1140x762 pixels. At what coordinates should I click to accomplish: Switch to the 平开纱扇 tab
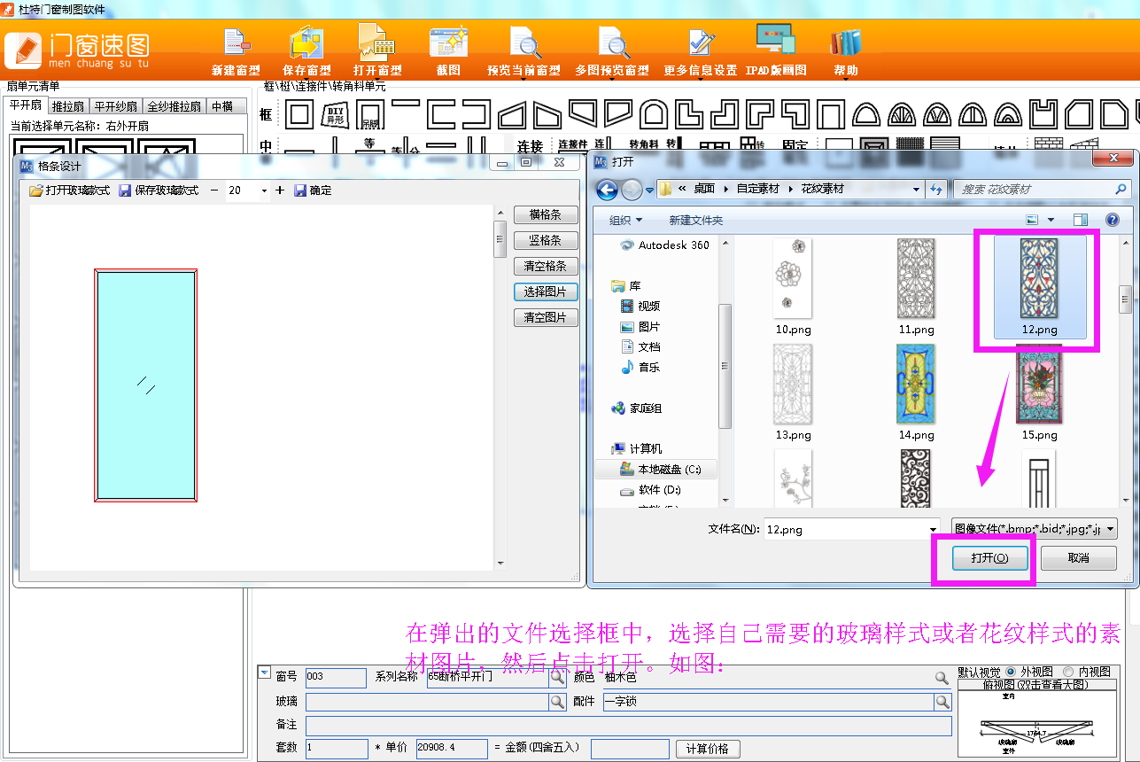pyautogui.click(x=116, y=106)
